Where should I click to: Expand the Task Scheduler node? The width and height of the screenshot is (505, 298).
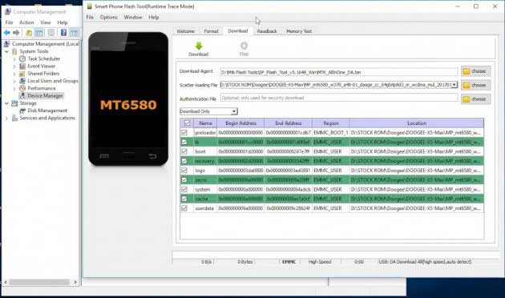(x=14, y=58)
